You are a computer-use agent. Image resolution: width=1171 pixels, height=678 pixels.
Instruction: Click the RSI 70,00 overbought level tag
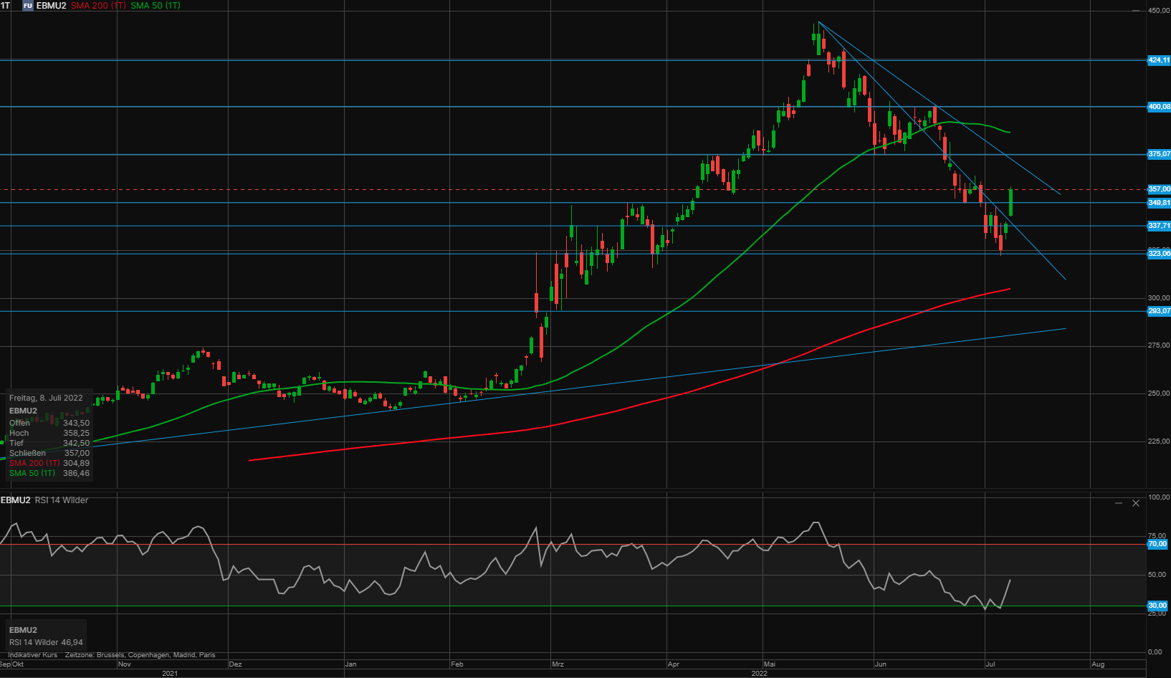coord(1157,544)
